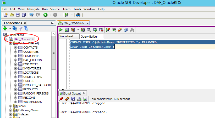Click the Clear eraser icon in worksheet toolbar
This screenshot has width=215, height=118.
(120, 30)
